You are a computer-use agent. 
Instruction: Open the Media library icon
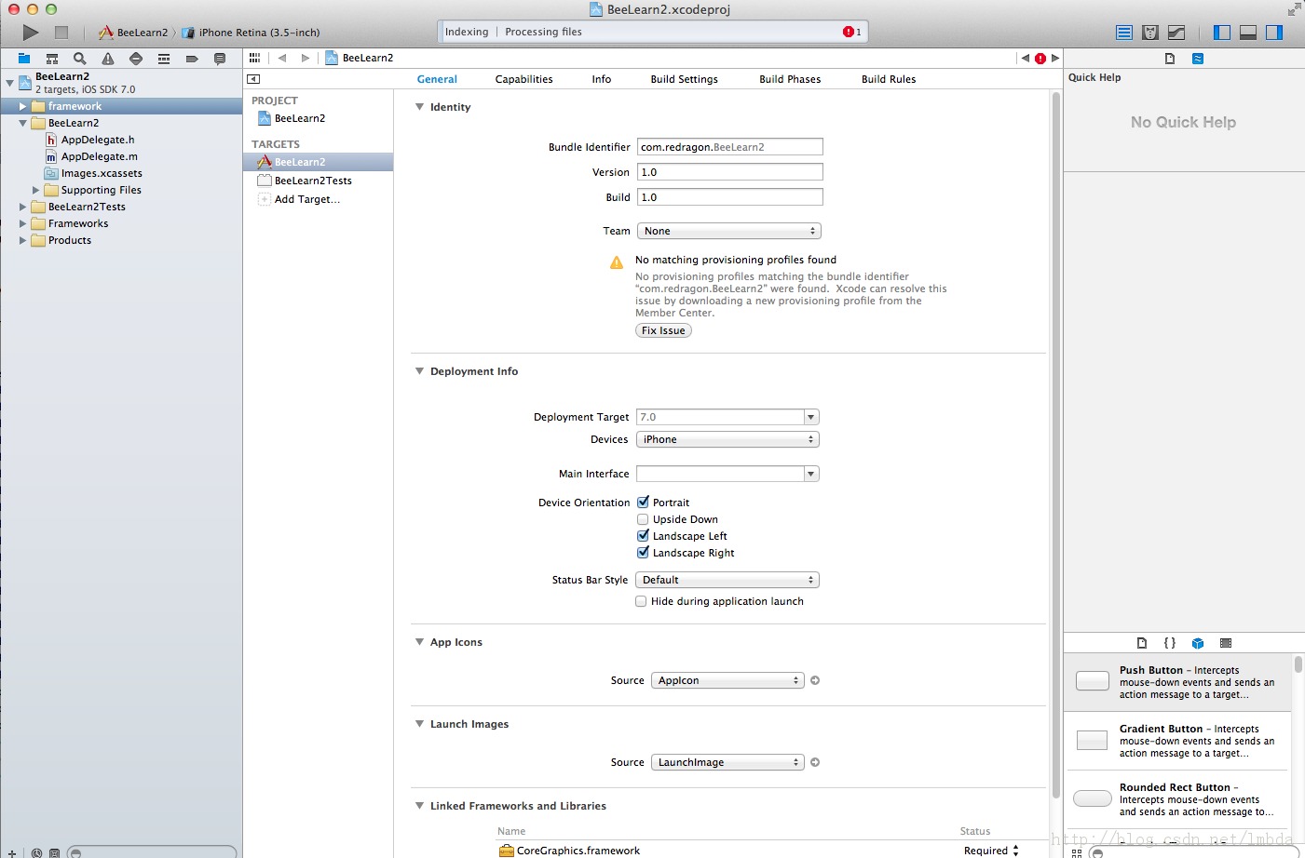pos(1226,643)
